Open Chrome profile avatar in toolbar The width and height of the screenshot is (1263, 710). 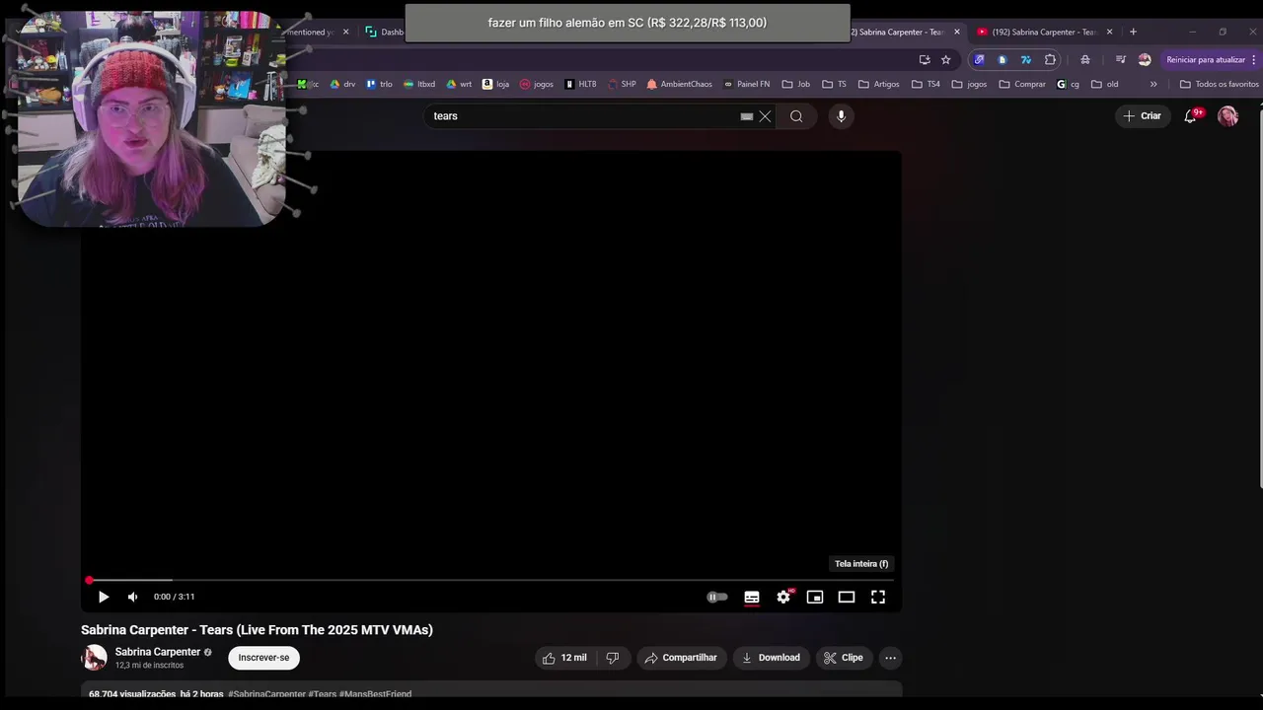pos(1145,59)
